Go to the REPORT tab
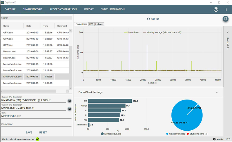232x142 pixels. click(89, 9)
